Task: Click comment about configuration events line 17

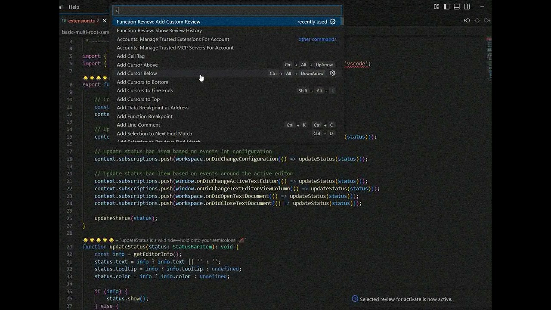Action: [x=183, y=152]
